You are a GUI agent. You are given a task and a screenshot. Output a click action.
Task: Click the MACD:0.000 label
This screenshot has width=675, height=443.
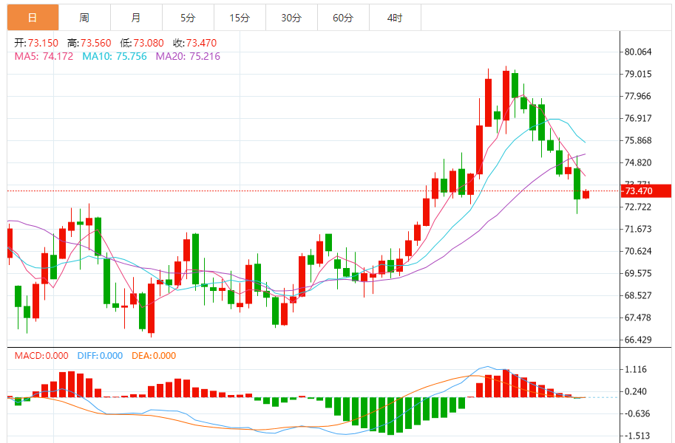pyautogui.click(x=41, y=356)
